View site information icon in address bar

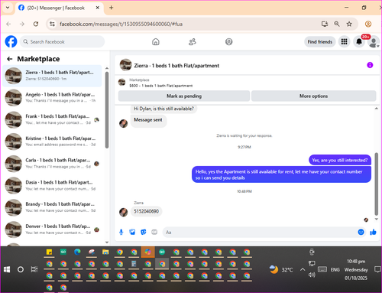(52, 24)
